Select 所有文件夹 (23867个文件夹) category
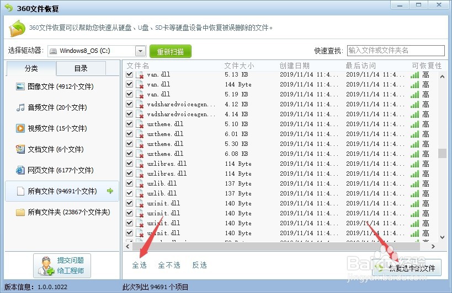This screenshot has height=293, width=452. pyautogui.click(x=62, y=212)
